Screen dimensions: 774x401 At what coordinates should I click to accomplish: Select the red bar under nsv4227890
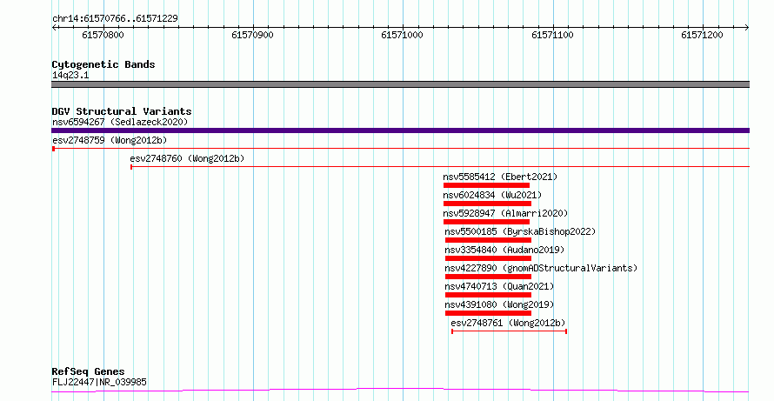pyautogui.click(x=488, y=277)
